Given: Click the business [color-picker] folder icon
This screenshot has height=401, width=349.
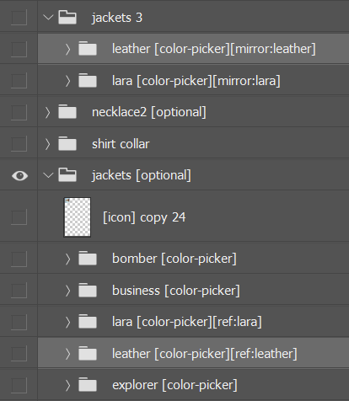Looking at the screenshot, I should [88, 291].
